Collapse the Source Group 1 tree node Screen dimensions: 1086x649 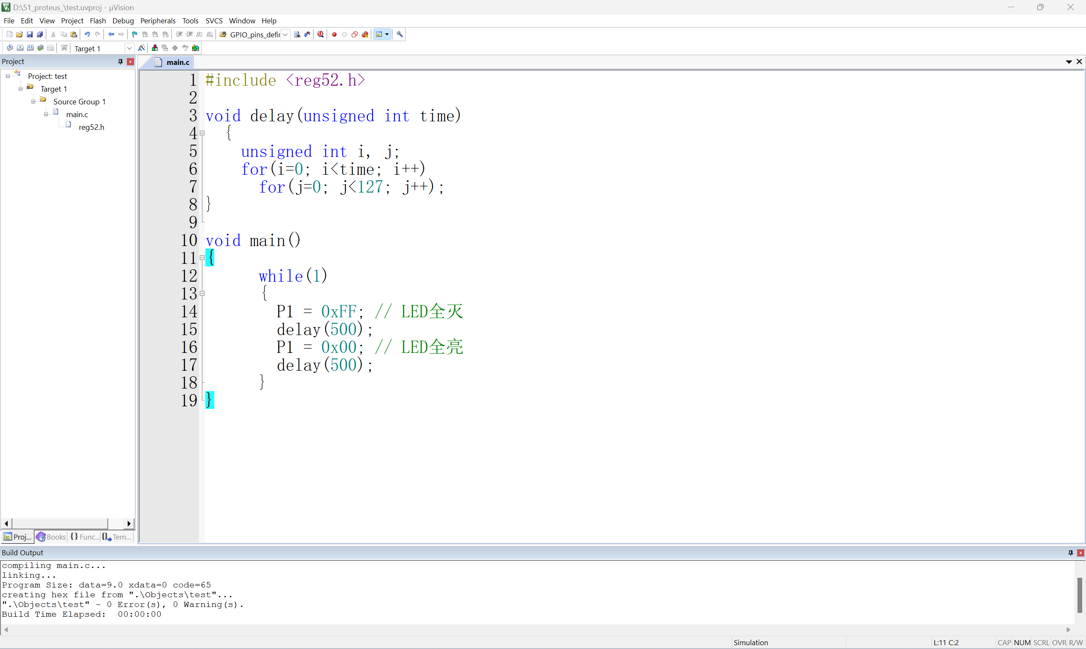click(33, 102)
